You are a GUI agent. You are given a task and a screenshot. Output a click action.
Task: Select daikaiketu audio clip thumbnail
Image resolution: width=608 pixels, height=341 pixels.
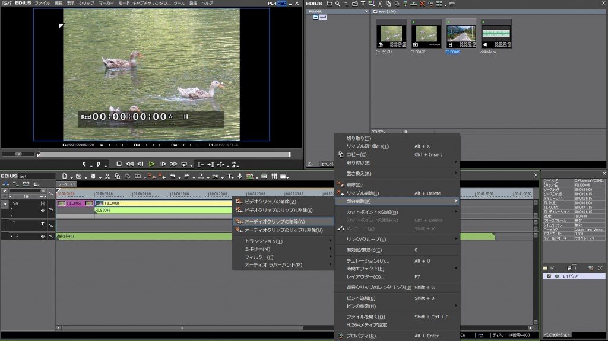[x=496, y=34]
